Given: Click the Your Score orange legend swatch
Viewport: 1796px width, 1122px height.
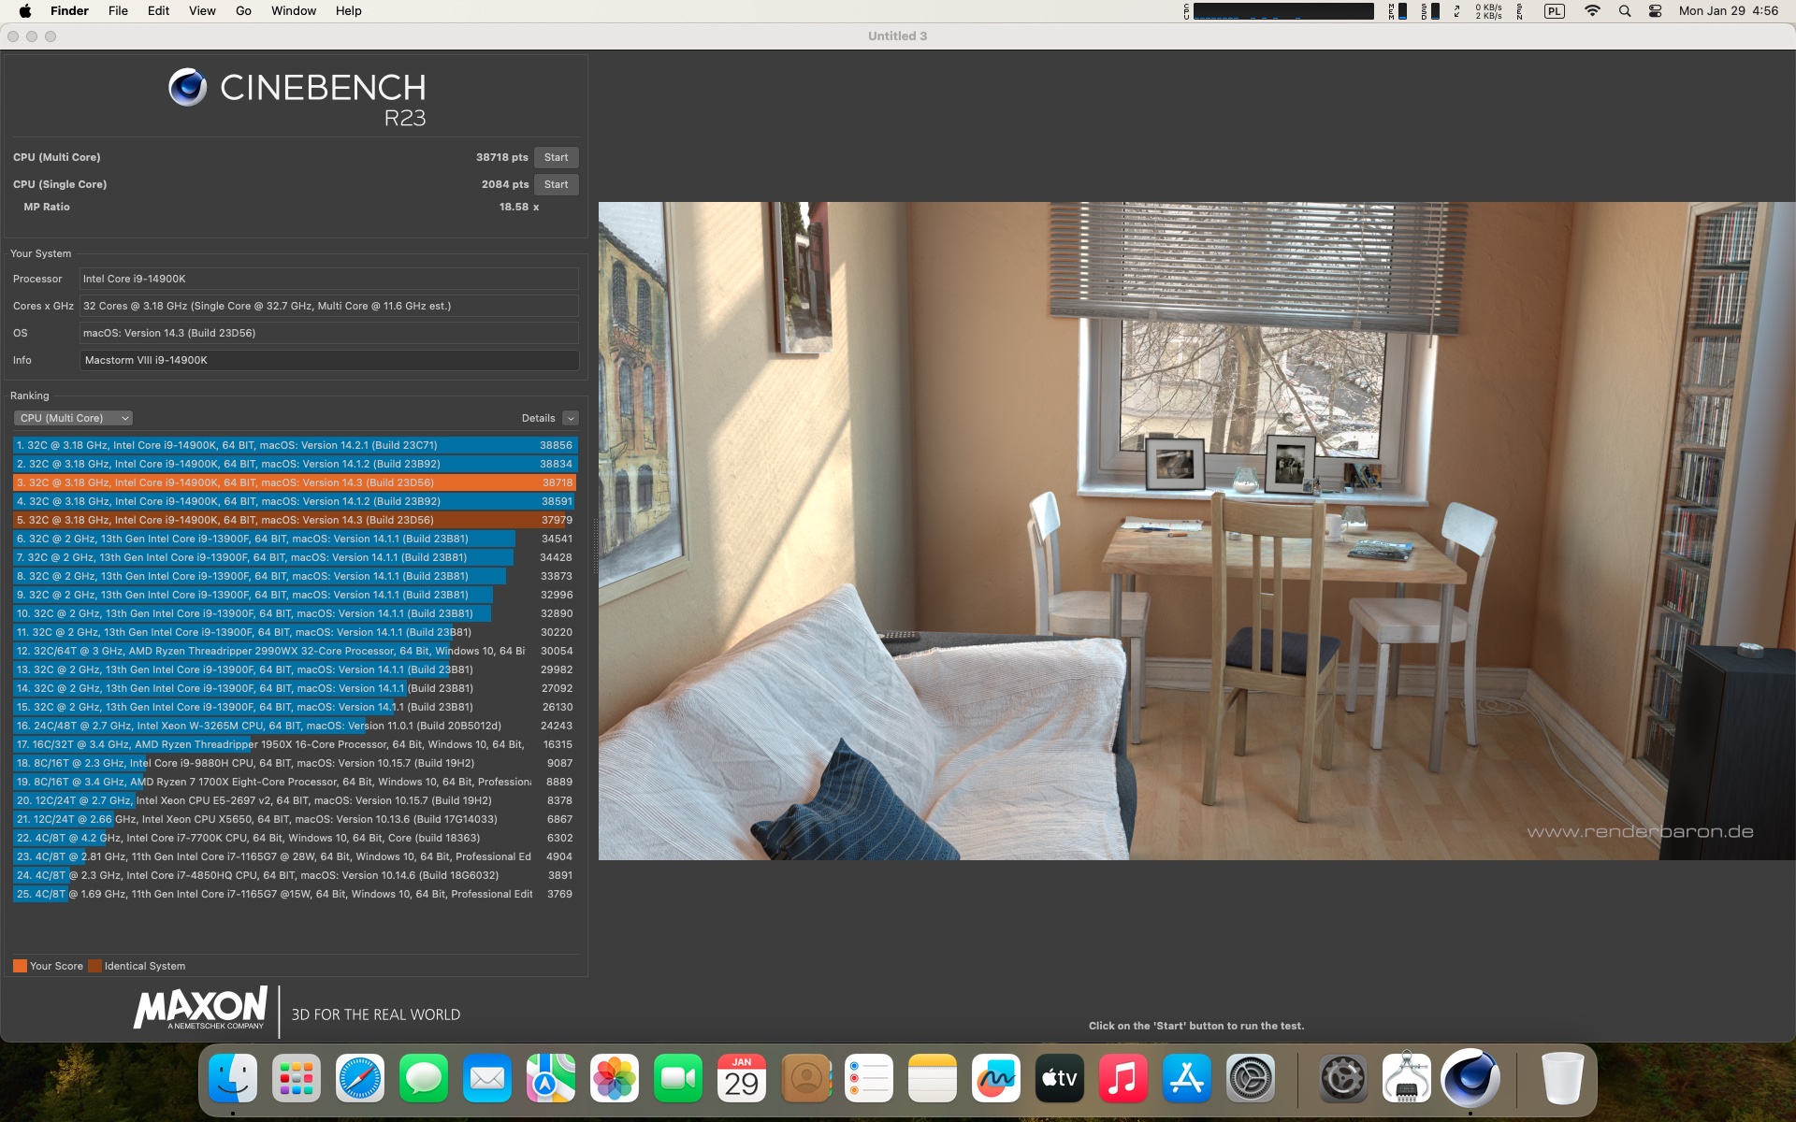Looking at the screenshot, I should tap(20, 966).
